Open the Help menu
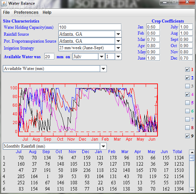Image resolution: width=196 pixels, height=194 pixels. [47, 12]
